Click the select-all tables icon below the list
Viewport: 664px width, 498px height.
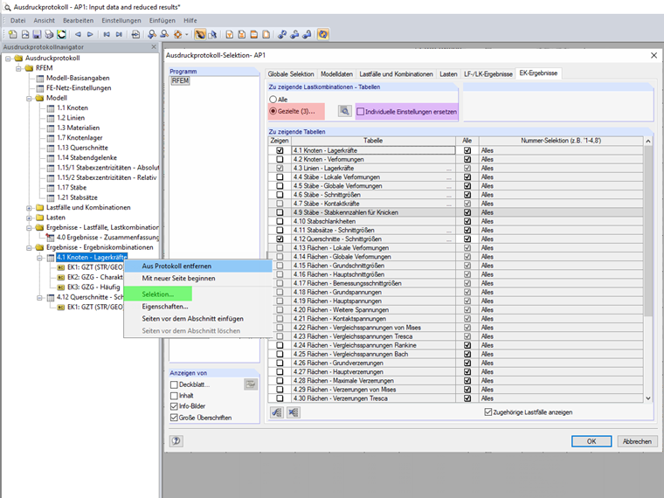(277, 412)
